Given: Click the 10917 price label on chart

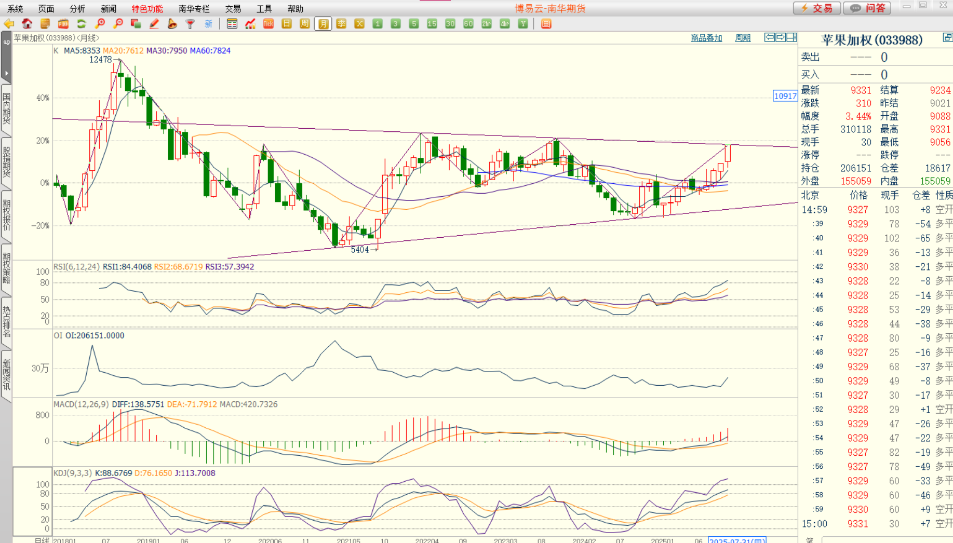Looking at the screenshot, I should tap(785, 96).
